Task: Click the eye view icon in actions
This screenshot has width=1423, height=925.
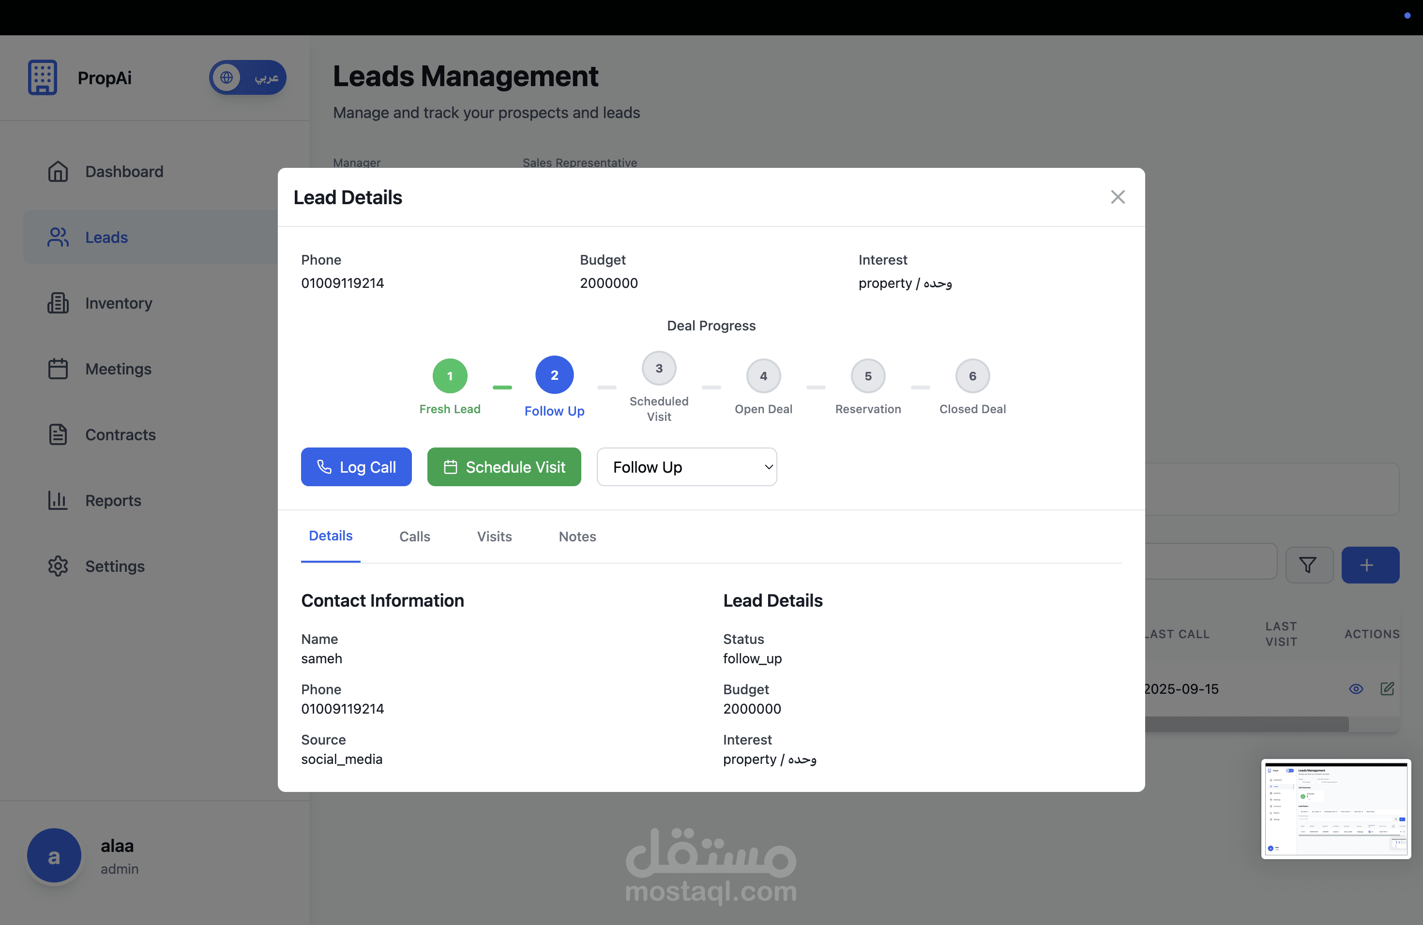Action: coord(1356,689)
